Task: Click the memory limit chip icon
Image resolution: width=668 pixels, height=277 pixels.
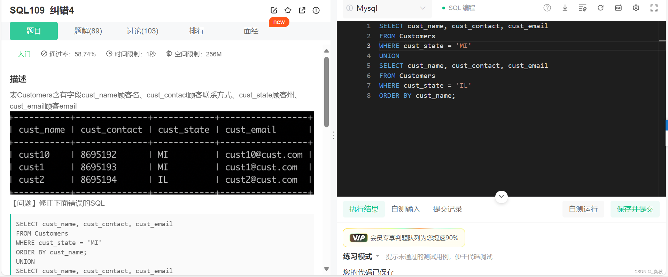Action: [x=169, y=54]
